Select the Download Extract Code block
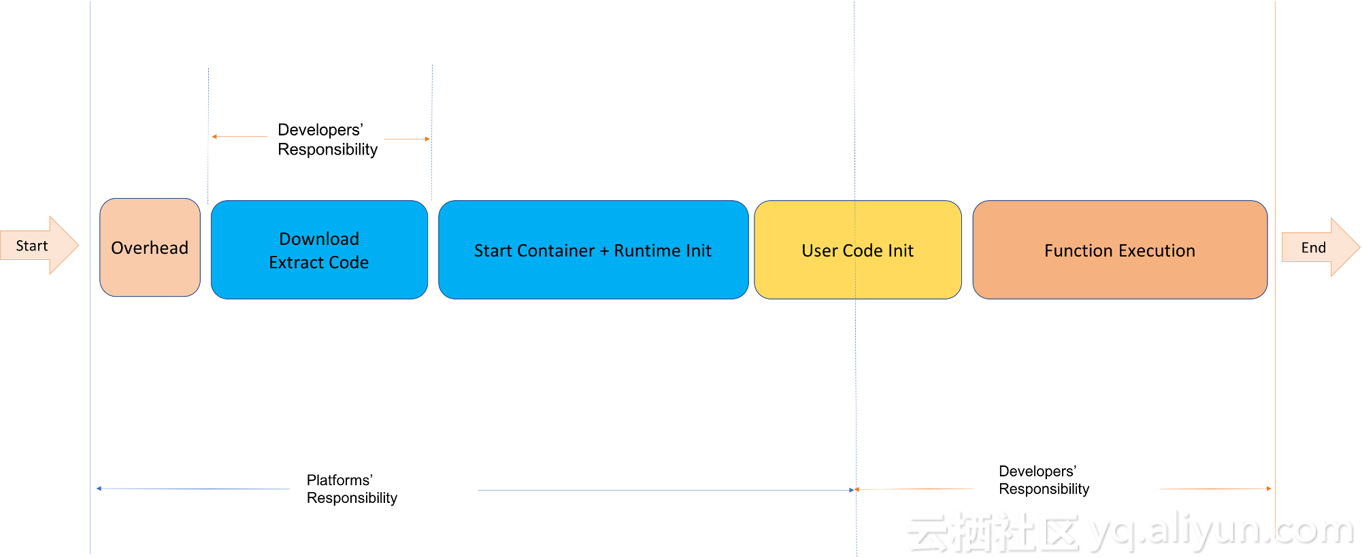The height and width of the screenshot is (558, 1362). (x=319, y=250)
